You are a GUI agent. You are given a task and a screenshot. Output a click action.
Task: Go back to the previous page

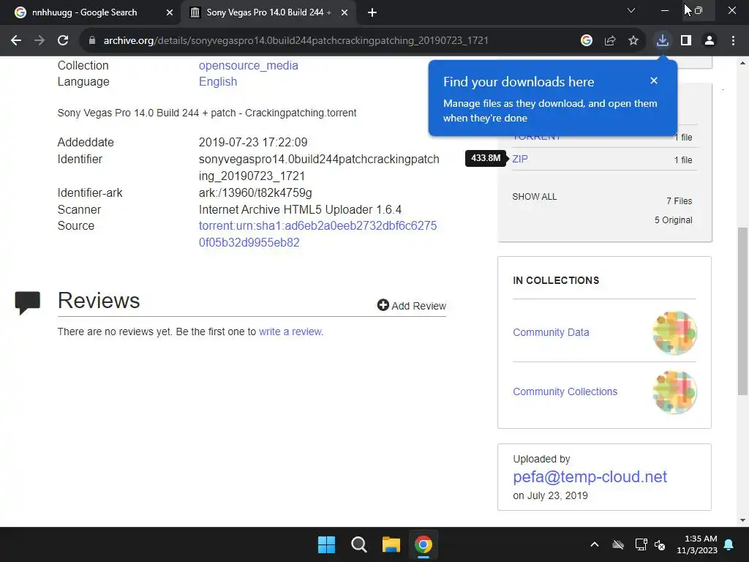coord(16,41)
